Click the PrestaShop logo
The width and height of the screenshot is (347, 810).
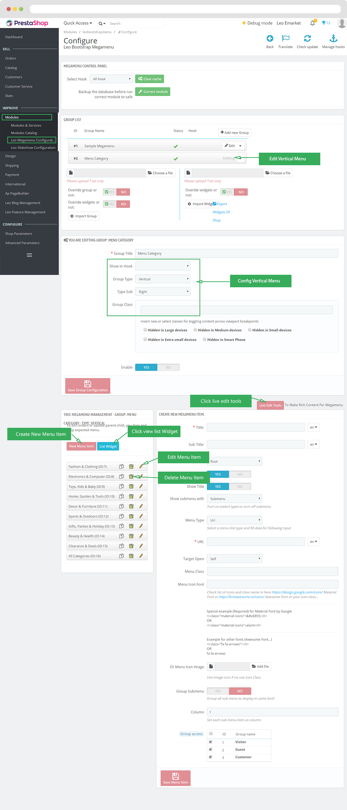coord(27,23)
